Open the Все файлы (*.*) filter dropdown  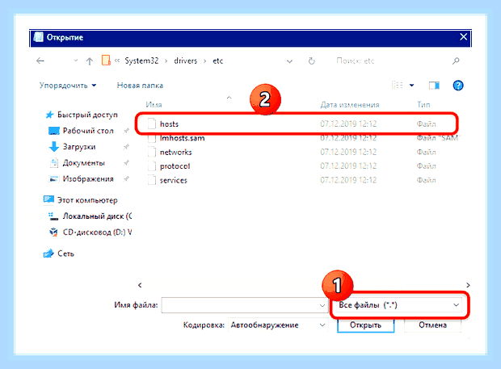[398, 305]
